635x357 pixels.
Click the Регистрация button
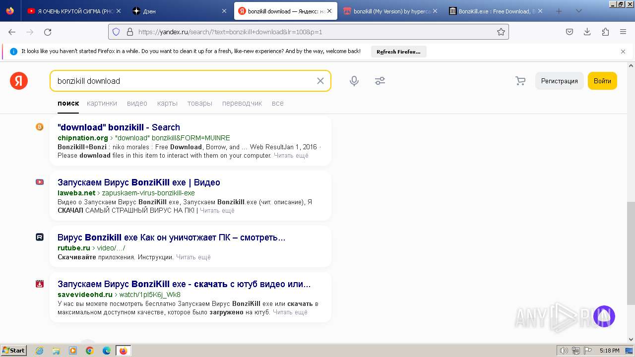coord(559,81)
